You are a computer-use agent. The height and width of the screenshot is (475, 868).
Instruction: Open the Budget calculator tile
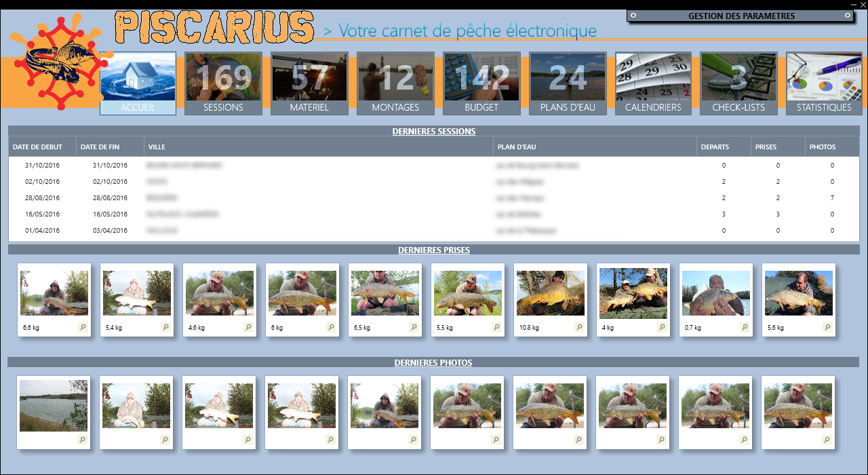tap(481, 83)
